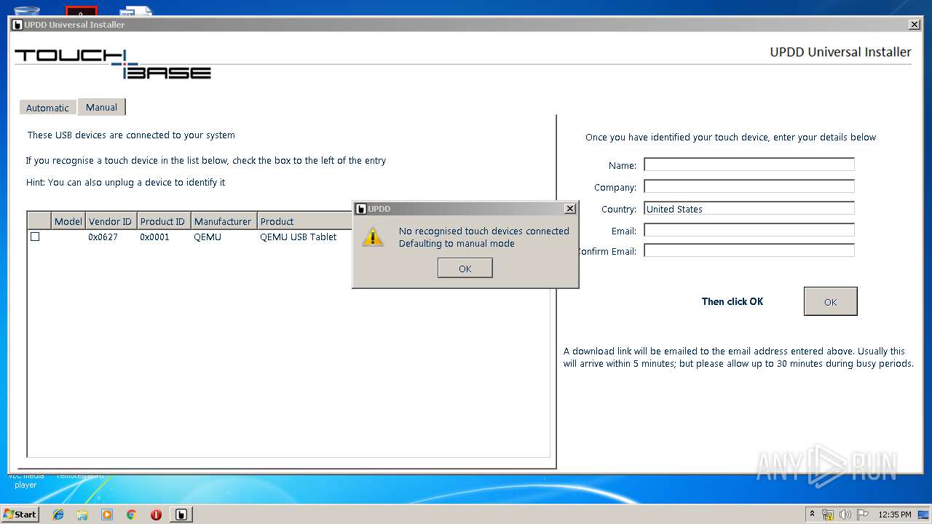Close the UPDD Universal Installer window

[915, 25]
